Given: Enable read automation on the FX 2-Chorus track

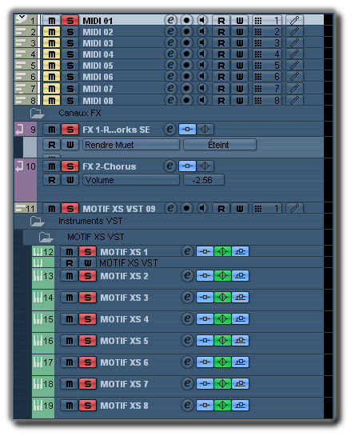Looking at the screenshot, I should tap(52, 180).
